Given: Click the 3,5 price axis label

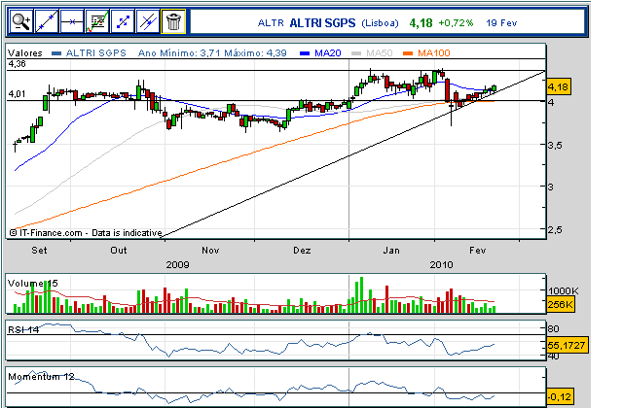Looking at the screenshot, I should [555, 145].
